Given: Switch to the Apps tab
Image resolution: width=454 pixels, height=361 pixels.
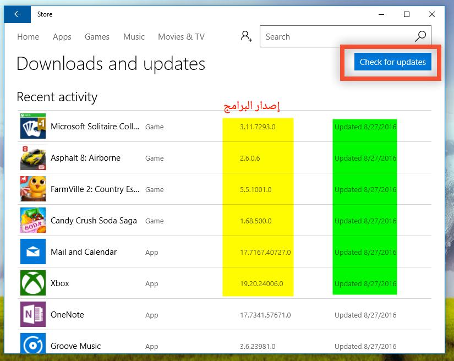Looking at the screenshot, I should point(62,37).
